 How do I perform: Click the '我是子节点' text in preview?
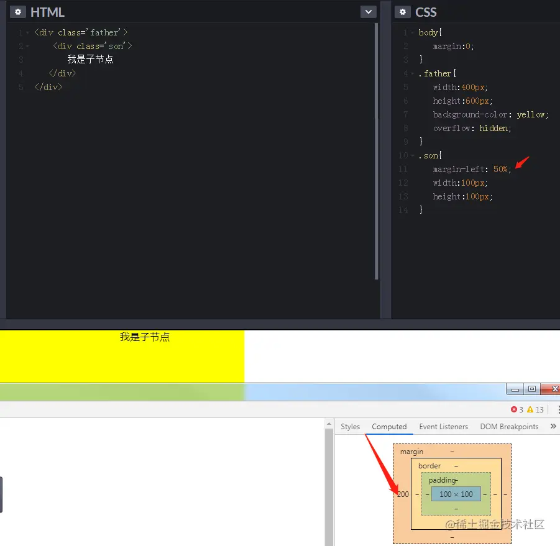(x=145, y=337)
